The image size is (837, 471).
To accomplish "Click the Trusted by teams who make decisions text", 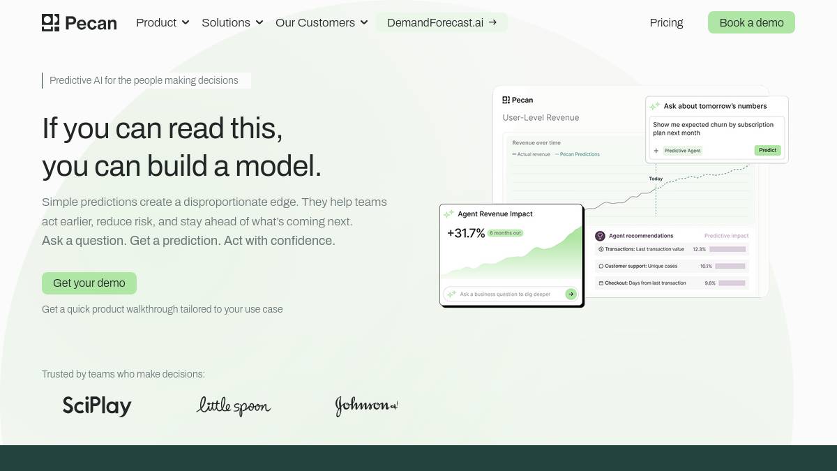I will coord(123,374).
